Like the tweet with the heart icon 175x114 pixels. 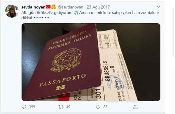(98, 107)
